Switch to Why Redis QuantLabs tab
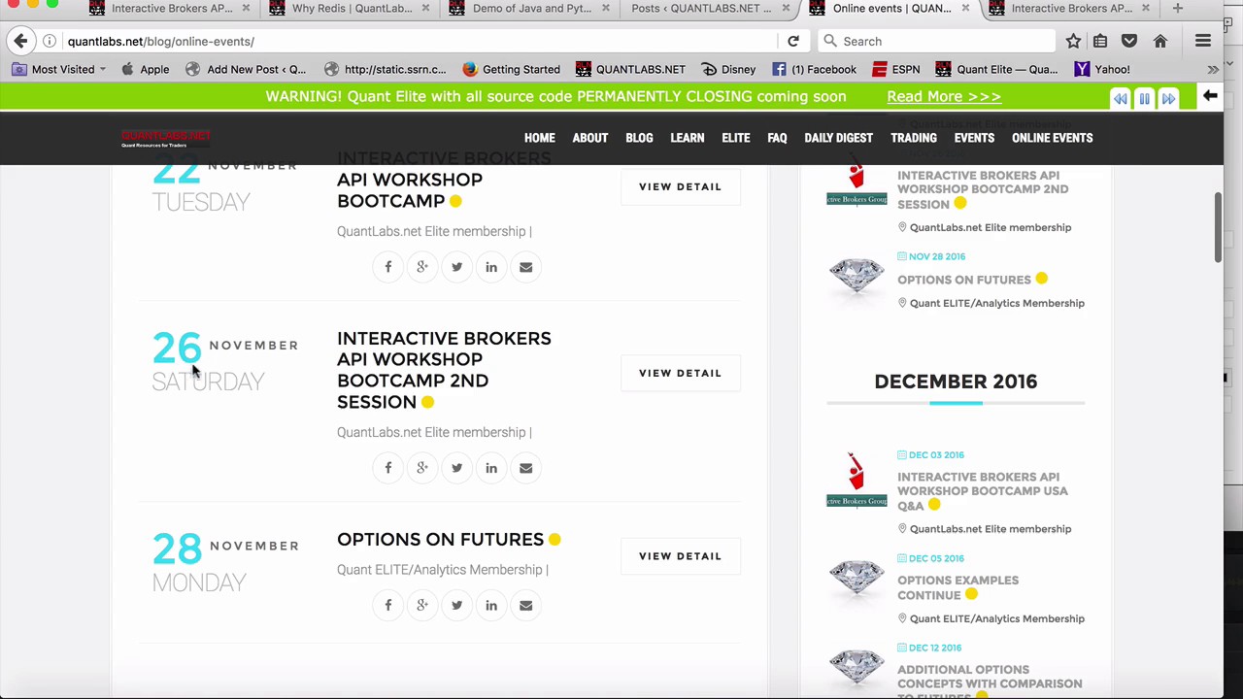Screen dimensions: 1243x699 [353, 8]
